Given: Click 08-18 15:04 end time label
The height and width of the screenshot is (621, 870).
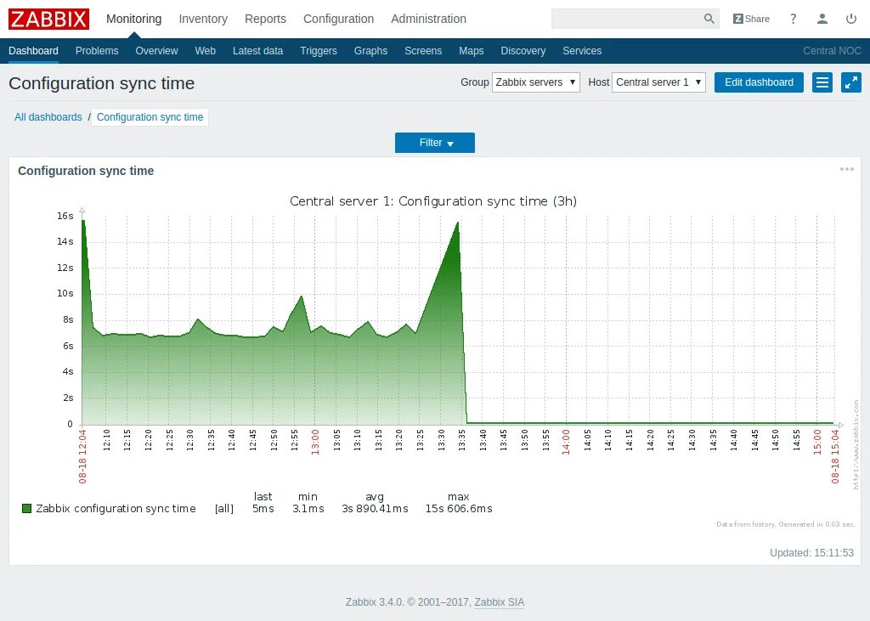Looking at the screenshot, I should 835,456.
